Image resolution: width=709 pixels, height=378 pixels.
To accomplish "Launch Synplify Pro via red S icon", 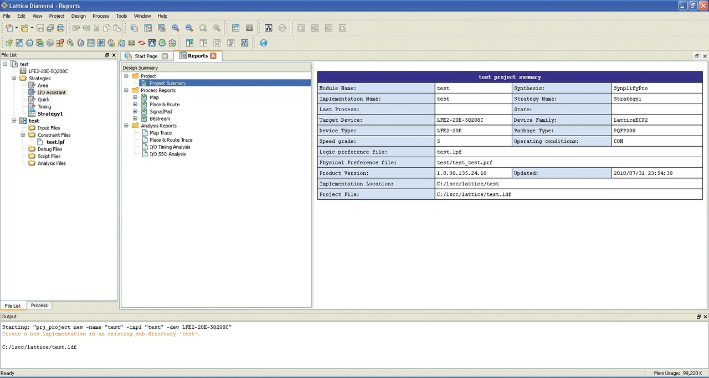I will point(142,43).
